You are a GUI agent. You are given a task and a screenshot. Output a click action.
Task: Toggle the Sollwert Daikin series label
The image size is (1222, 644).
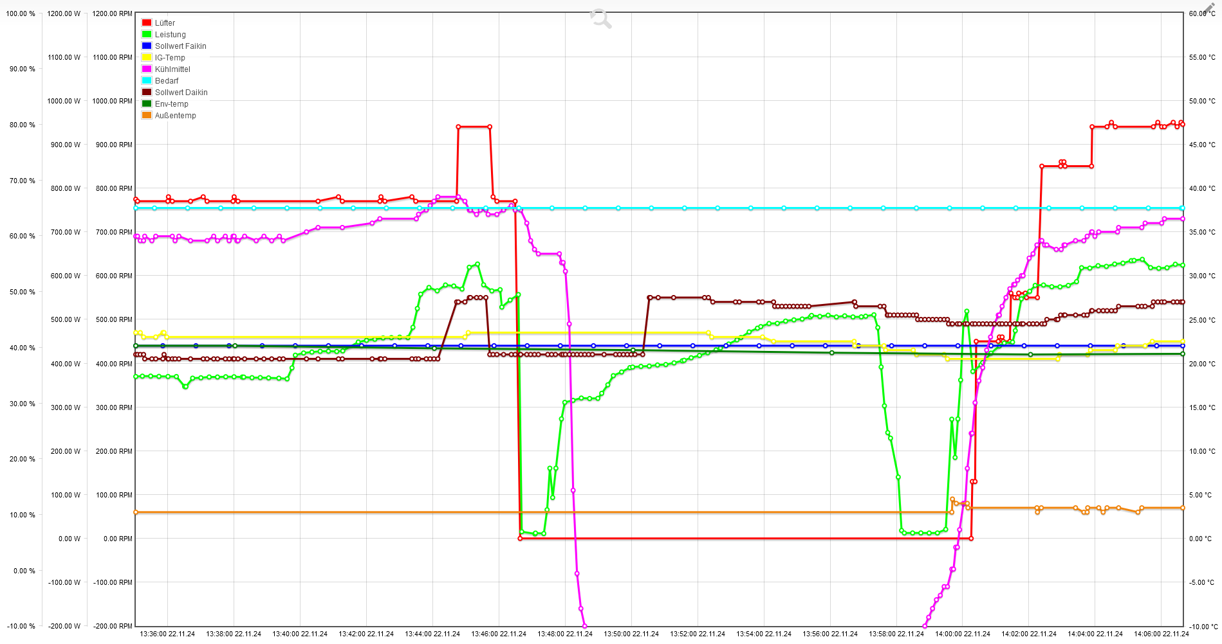pyautogui.click(x=181, y=92)
